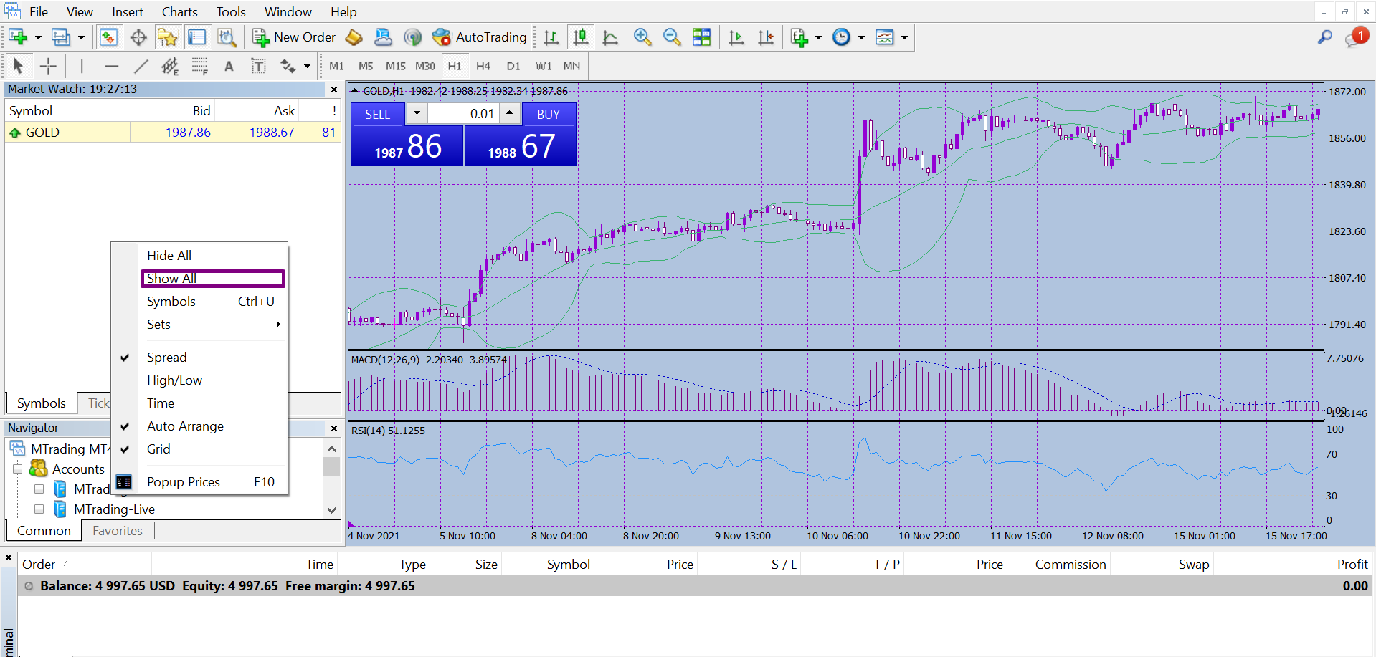Screen dimensions: 1376x657
Task: Switch chart to candlesticks style
Action: pos(581,37)
